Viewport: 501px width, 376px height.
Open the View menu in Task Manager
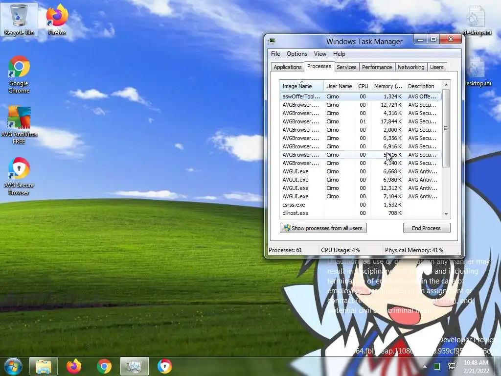pos(320,54)
